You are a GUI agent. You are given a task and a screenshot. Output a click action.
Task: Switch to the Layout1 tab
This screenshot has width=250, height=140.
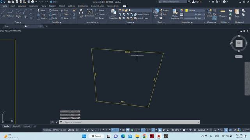pyautogui.click(x=16, y=126)
